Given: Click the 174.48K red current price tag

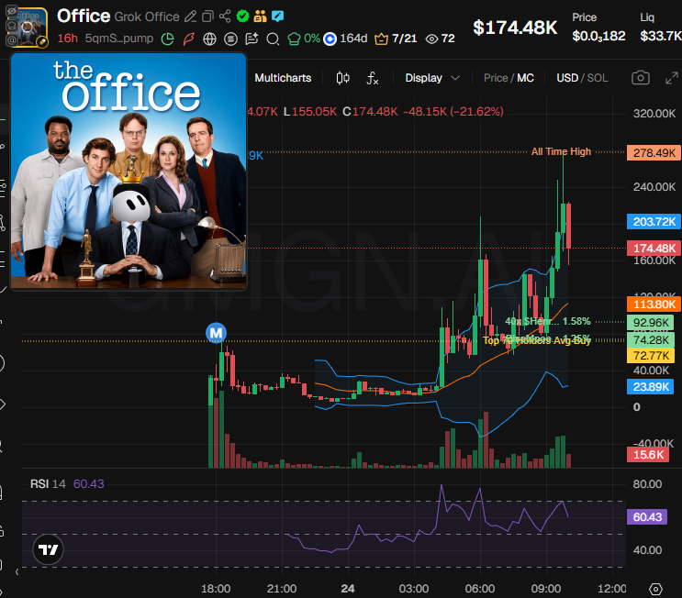Looking at the screenshot, I should pyautogui.click(x=654, y=249).
